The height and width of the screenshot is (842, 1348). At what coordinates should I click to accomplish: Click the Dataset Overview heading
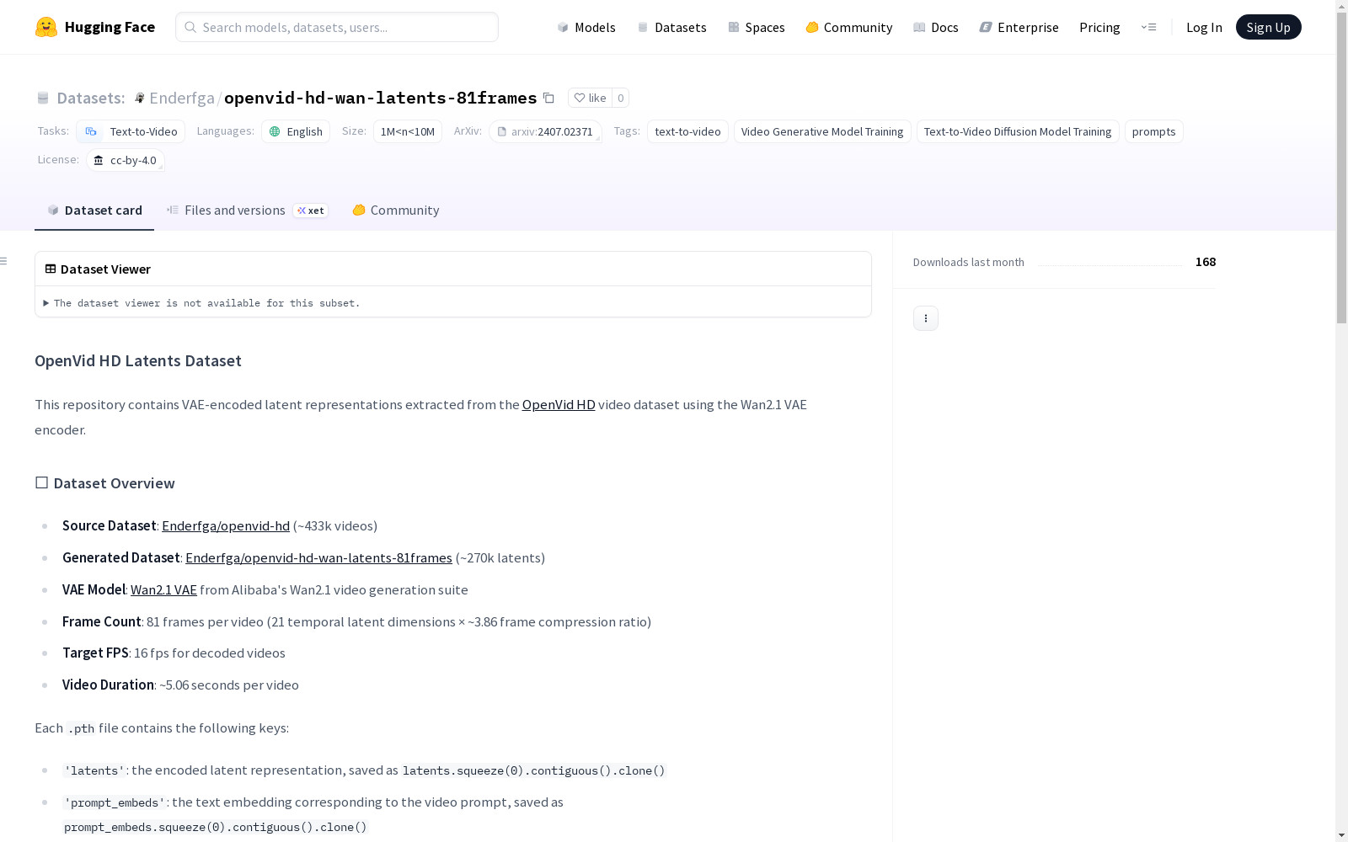click(x=105, y=483)
